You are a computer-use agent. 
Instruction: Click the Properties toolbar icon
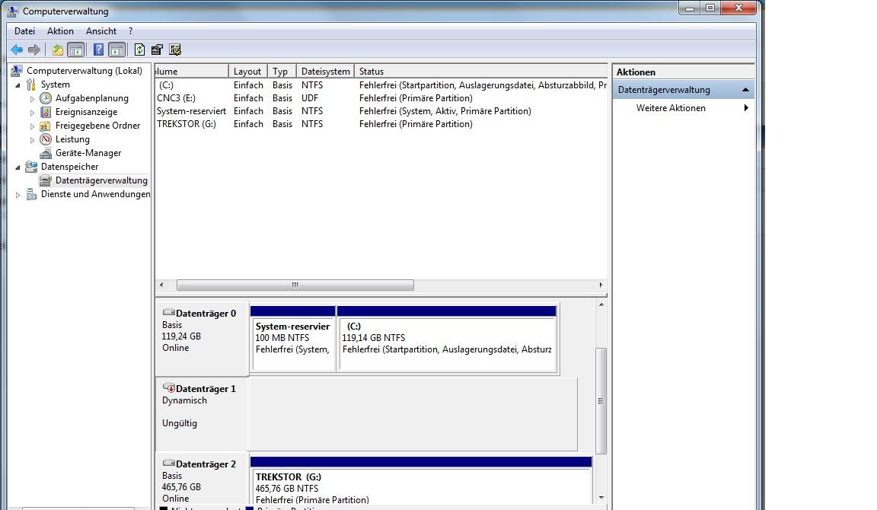pos(157,49)
